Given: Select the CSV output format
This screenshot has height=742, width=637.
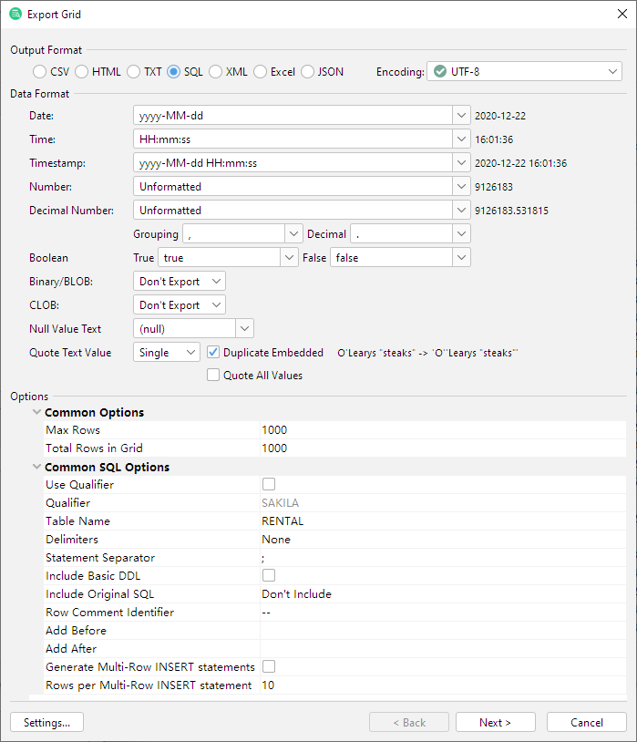Looking at the screenshot, I should 39,71.
